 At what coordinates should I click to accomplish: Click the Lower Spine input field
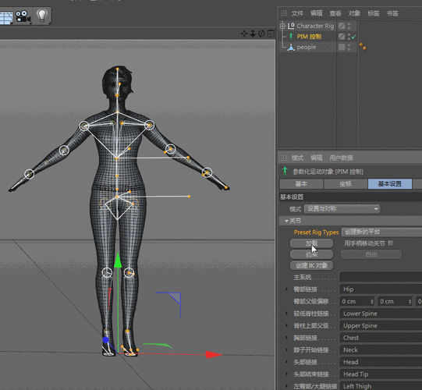click(381, 314)
